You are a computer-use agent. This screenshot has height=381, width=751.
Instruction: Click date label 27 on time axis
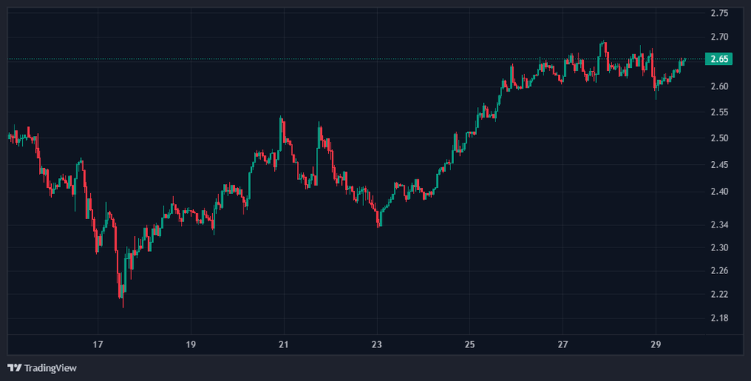563,344
